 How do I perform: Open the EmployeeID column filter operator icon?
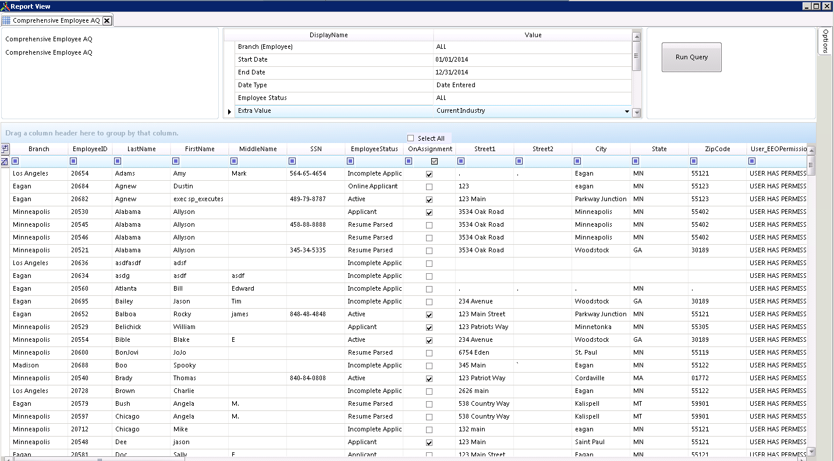pos(73,161)
